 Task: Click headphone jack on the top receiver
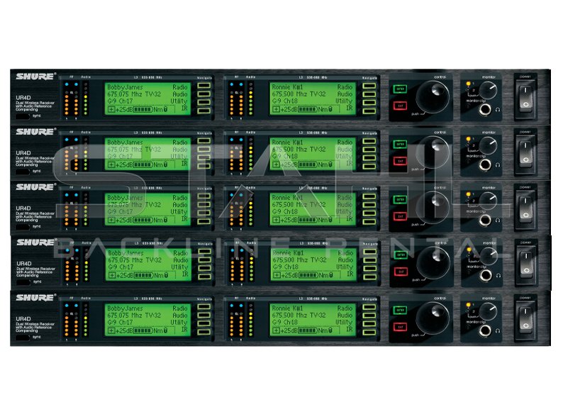pos(485,109)
